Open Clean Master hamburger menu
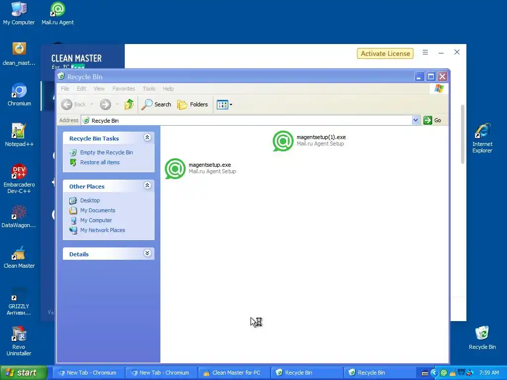Image resolution: width=507 pixels, height=380 pixels. (x=425, y=52)
